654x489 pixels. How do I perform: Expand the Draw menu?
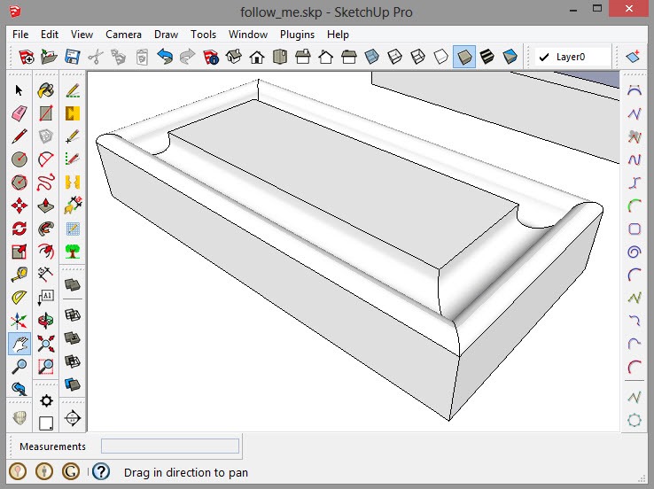point(166,35)
